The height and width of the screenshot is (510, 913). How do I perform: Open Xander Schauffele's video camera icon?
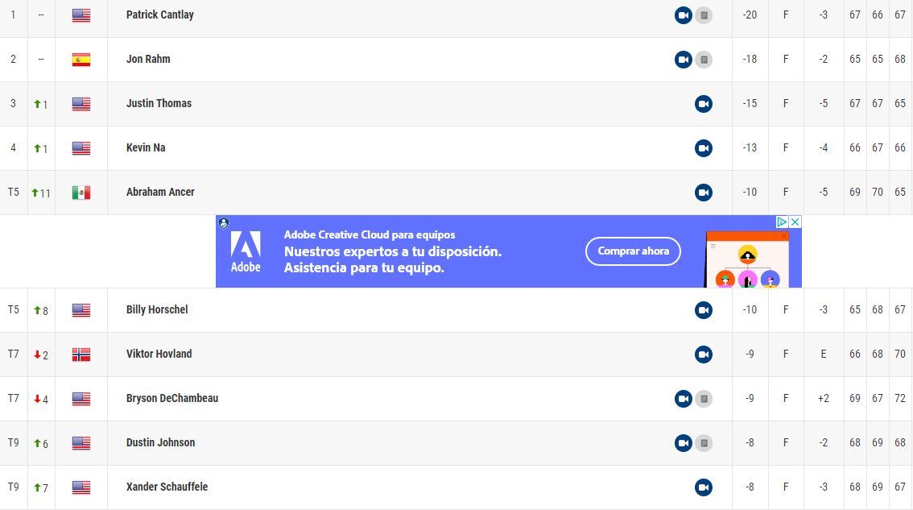704,487
